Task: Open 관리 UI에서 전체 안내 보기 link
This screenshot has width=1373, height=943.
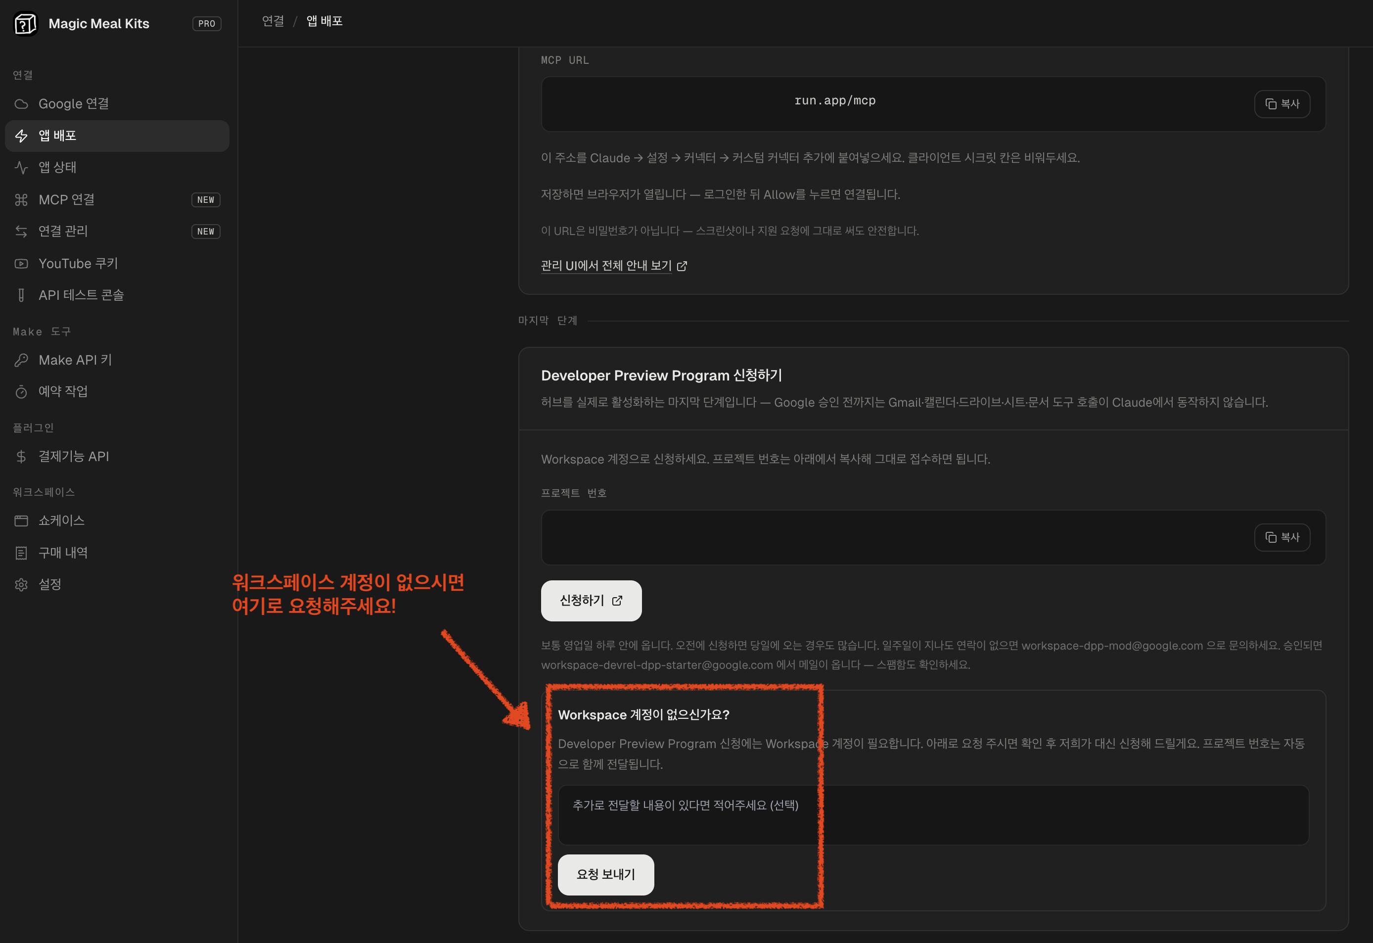Action: tap(606, 266)
